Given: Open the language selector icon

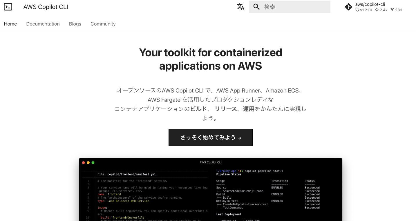Looking at the screenshot, I should 240,7.
